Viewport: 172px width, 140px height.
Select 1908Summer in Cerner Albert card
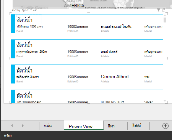point(78,77)
